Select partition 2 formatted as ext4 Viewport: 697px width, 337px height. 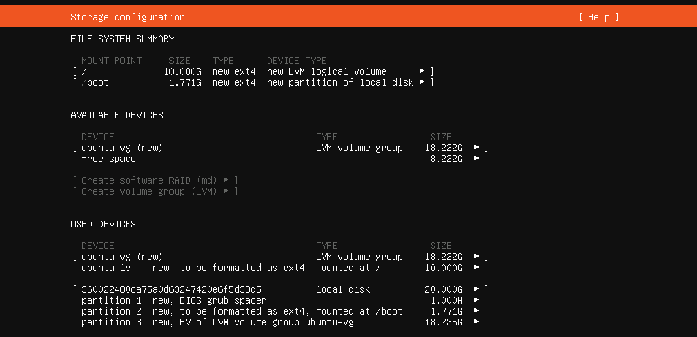click(272, 311)
